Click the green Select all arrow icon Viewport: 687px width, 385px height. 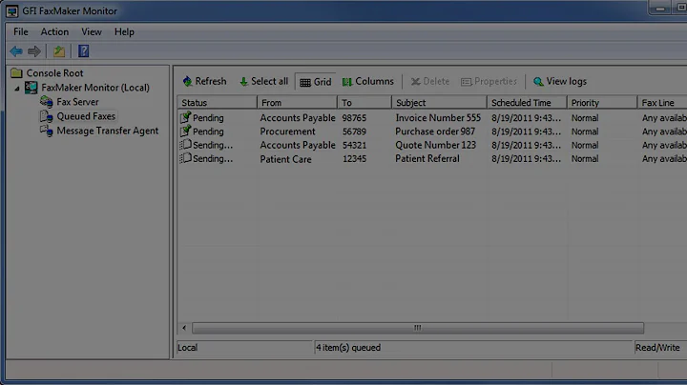coord(243,81)
